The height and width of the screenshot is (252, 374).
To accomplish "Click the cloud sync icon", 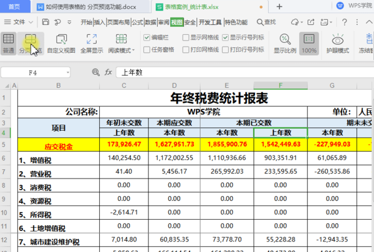I will 295,22.
